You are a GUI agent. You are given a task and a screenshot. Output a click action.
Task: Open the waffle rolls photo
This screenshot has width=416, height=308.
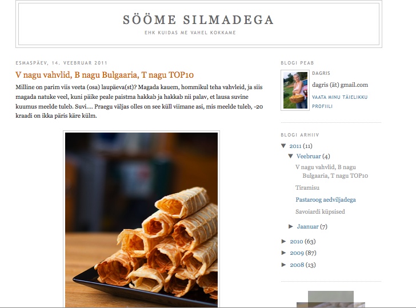pos(141,219)
